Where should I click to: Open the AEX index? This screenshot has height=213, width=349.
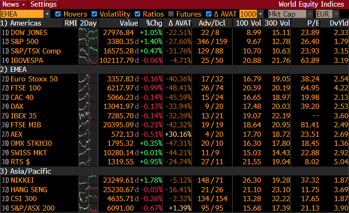(x=17, y=134)
